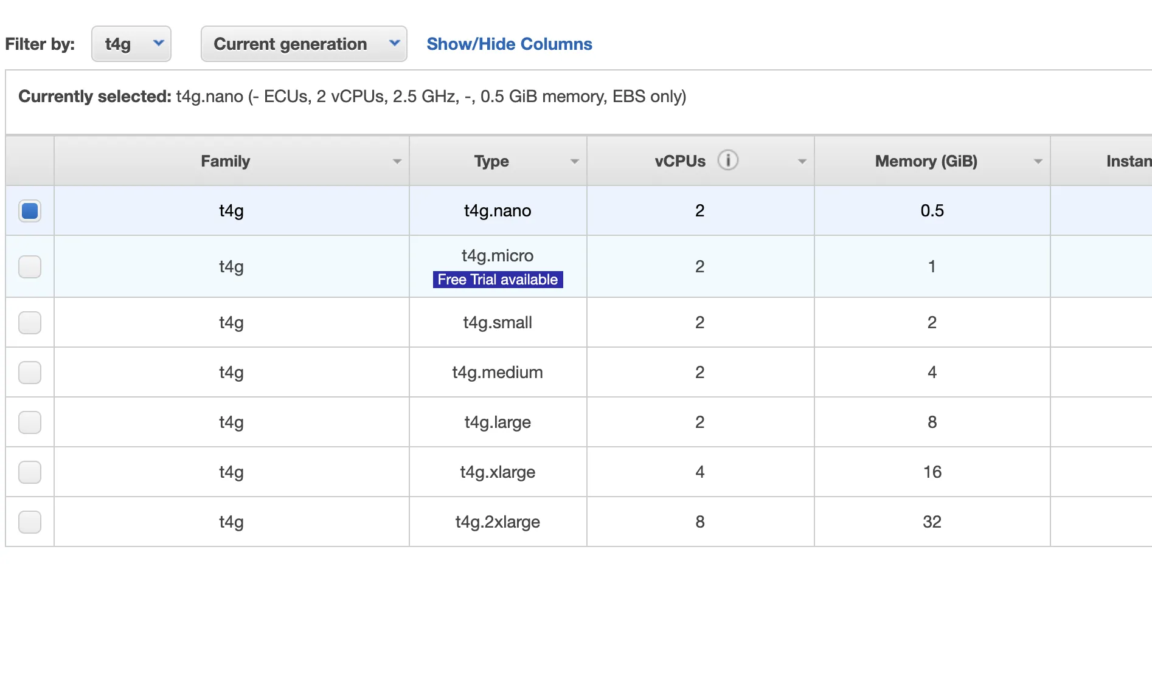The image size is (1152, 682).
Task: Open the Family column sort arrow
Action: tap(397, 162)
